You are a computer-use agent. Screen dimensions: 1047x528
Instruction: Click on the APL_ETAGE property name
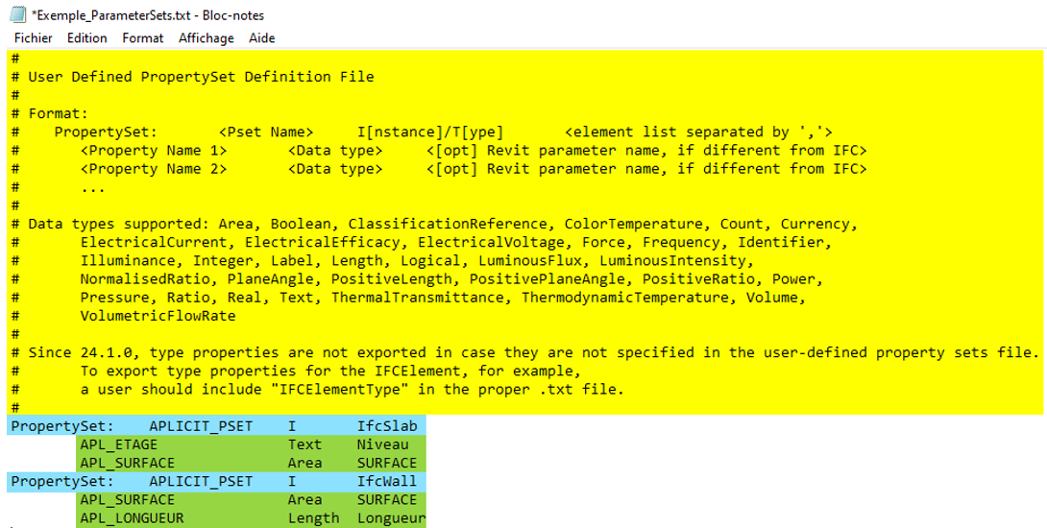tap(118, 444)
